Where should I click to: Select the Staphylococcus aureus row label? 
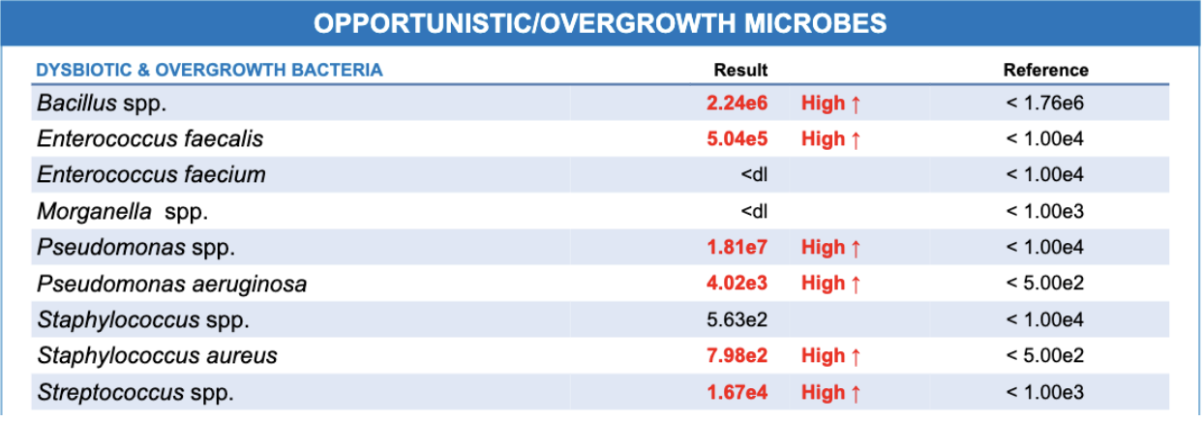[157, 356]
